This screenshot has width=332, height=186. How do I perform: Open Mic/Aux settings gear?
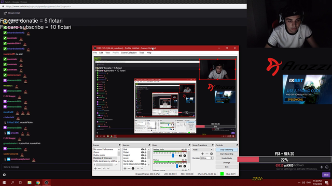pyautogui.click(x=185, y=166)
